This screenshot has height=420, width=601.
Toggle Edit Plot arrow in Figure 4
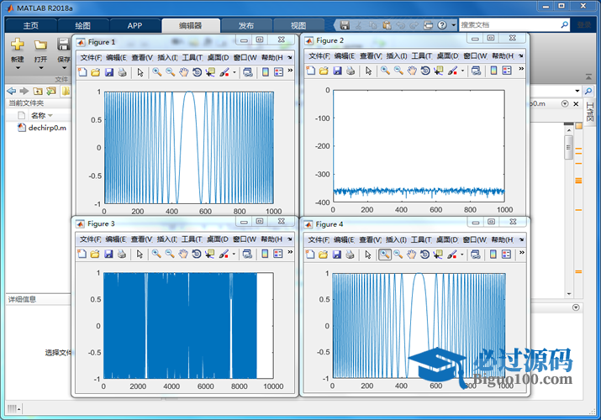click(368, 255)
